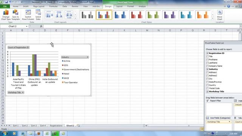The height and width of the screenshot is (136, 242).
Task: Click the Move Chart icon
Action: [x=220, y=15]
